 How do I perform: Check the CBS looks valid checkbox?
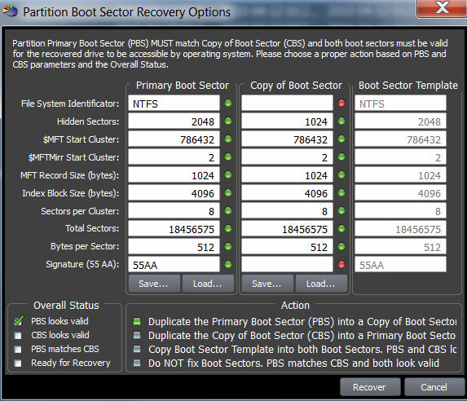point(18,336)
